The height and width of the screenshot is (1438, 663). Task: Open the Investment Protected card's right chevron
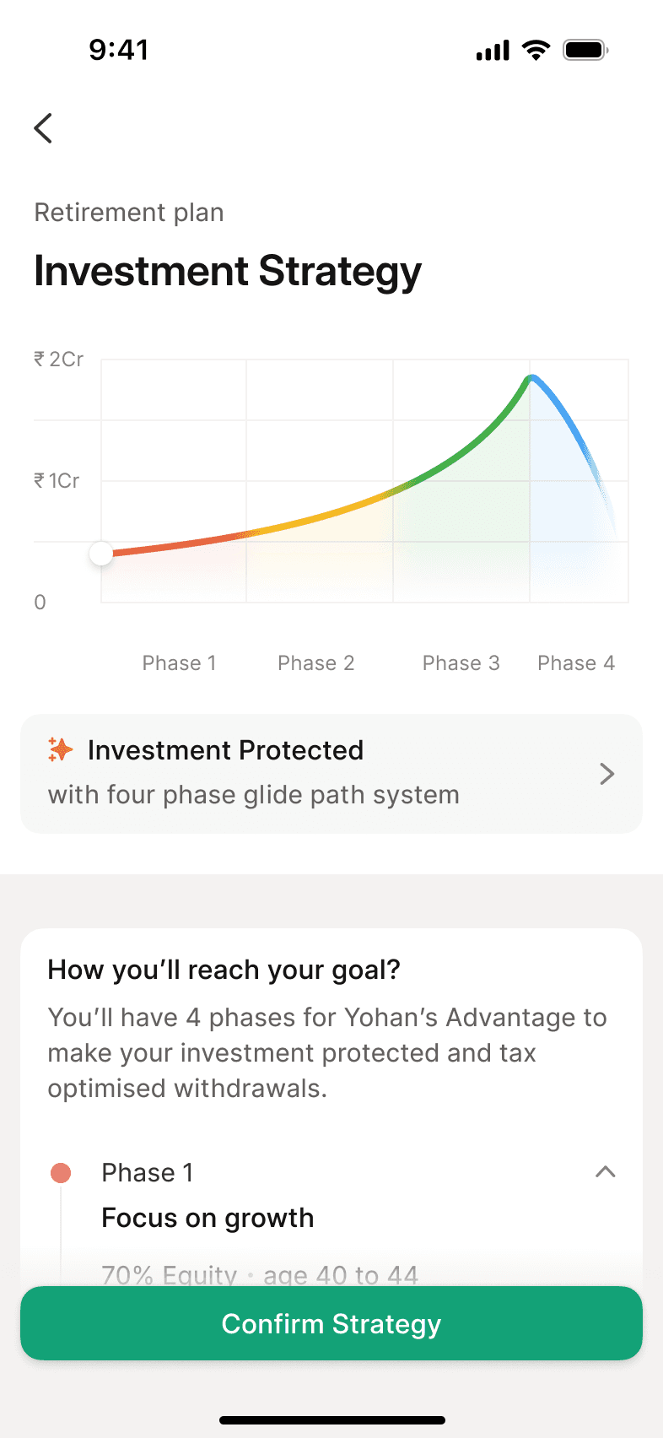pyautogui.click(x=606, y=774)
